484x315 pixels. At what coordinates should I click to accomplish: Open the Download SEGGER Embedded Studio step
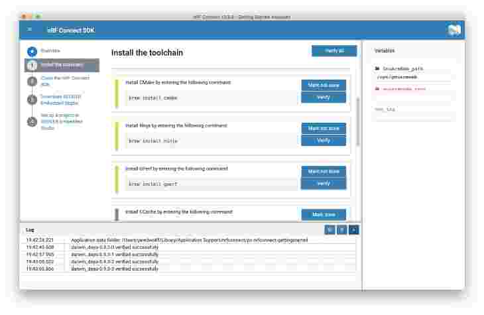pos(60,99)
